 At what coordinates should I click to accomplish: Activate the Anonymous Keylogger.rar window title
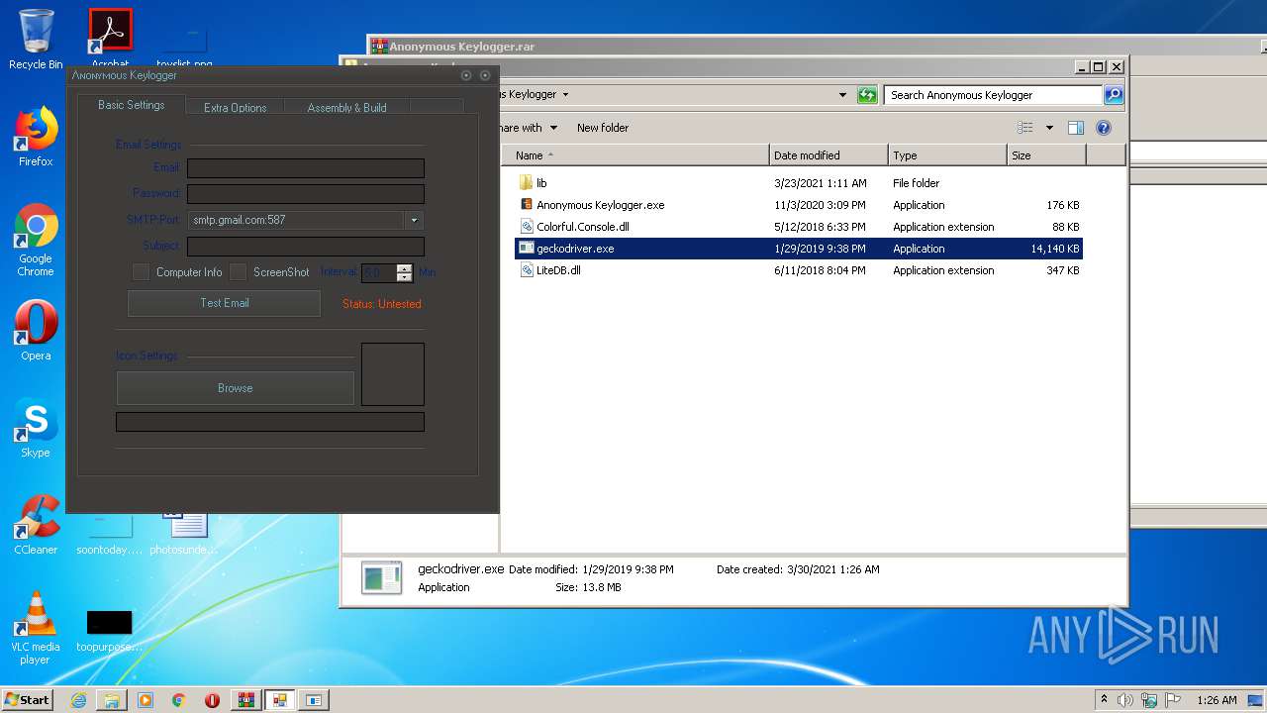[462, 47]
